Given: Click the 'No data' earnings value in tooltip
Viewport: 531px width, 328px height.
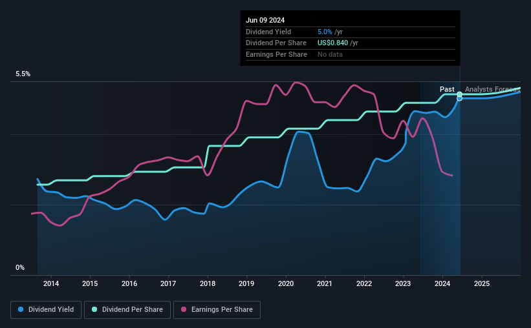Looking at the screenshot, I should point(330,54).
